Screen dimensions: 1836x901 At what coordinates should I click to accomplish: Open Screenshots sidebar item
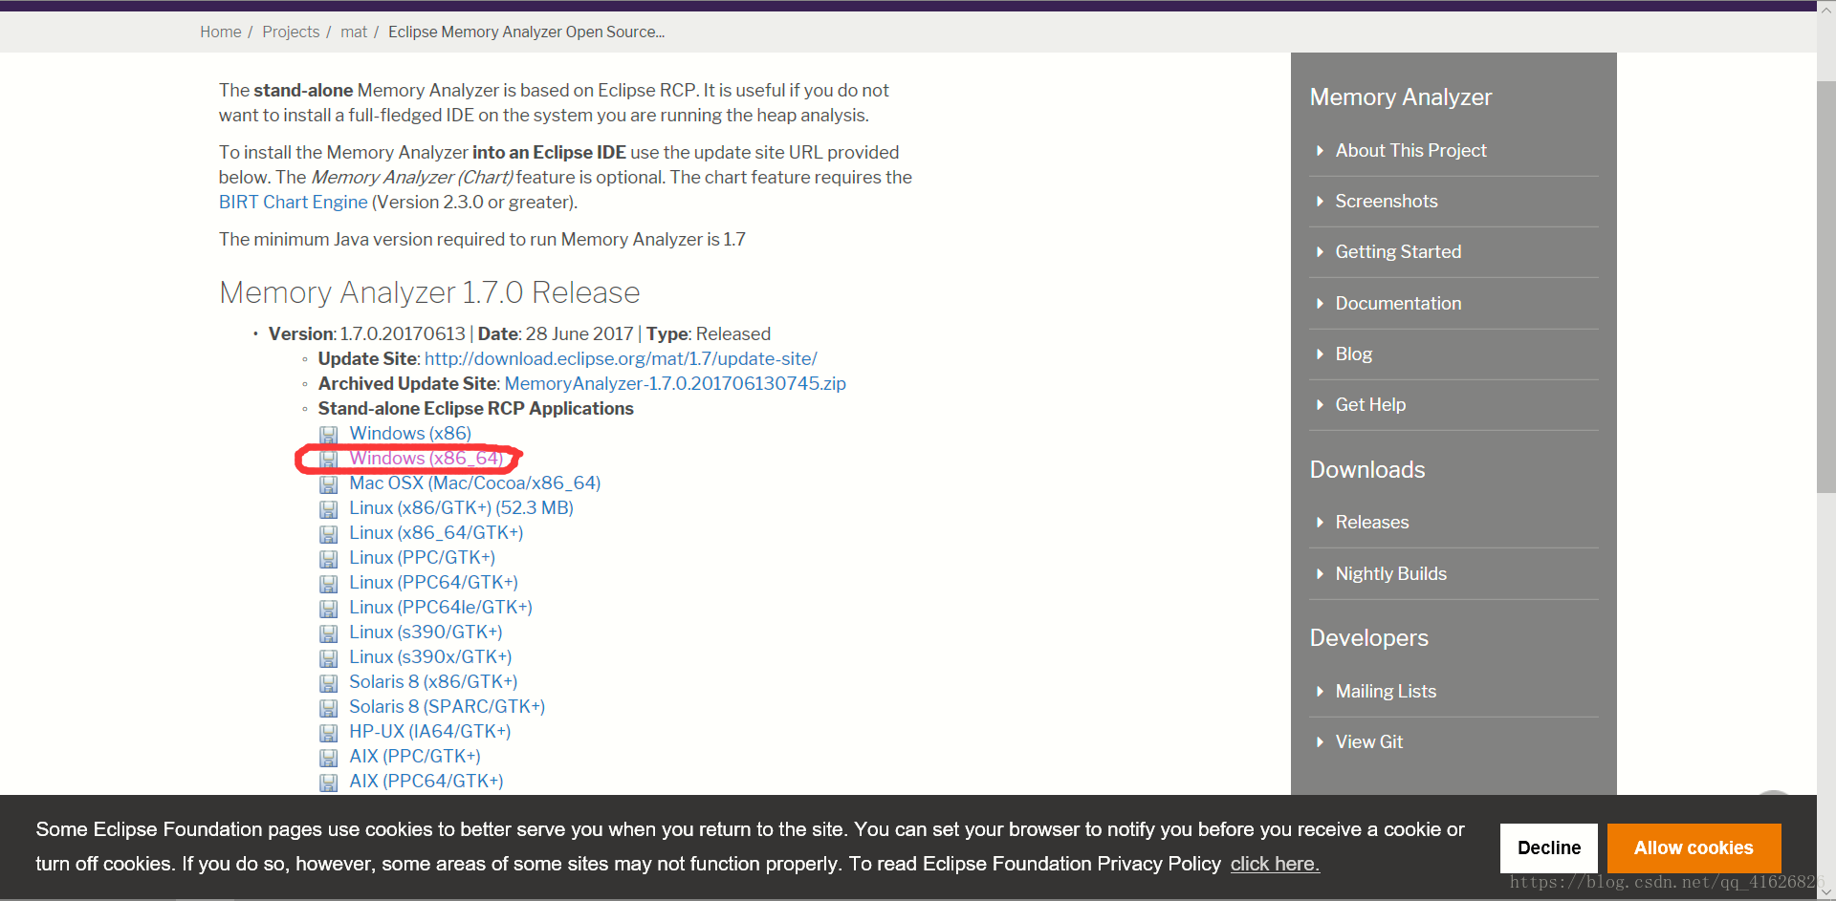point(1386,202)
